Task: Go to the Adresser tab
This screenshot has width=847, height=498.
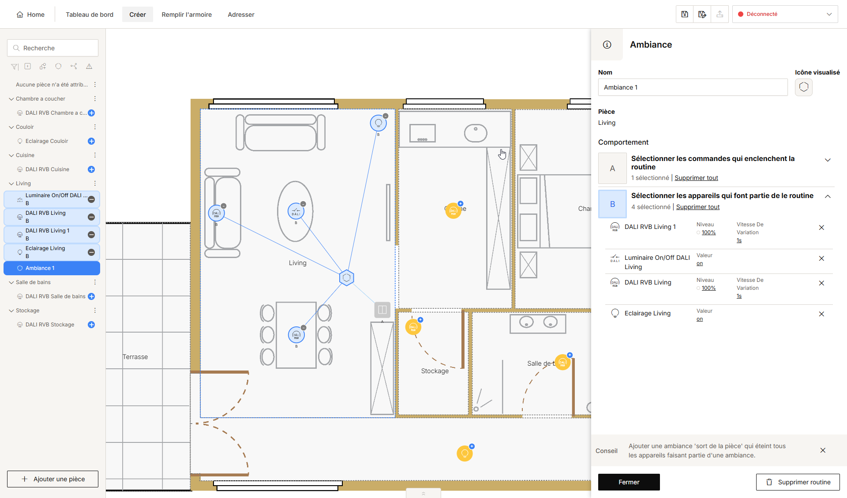Action: coord(241,15)
